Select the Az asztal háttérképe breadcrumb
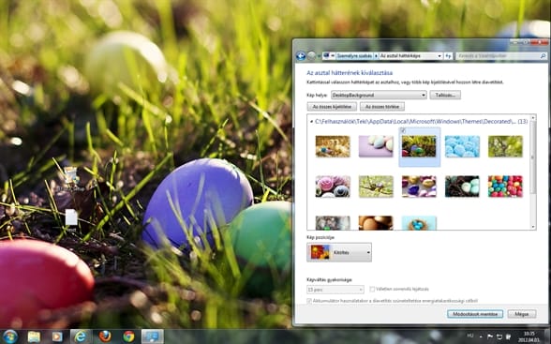 [401, 56]
